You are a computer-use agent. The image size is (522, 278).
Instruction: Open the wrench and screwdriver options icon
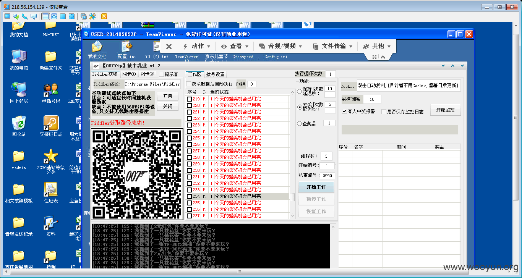92,16
